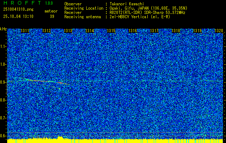Click the meteor label
Viewport: 226px width, 143px height.
[51, 11]
